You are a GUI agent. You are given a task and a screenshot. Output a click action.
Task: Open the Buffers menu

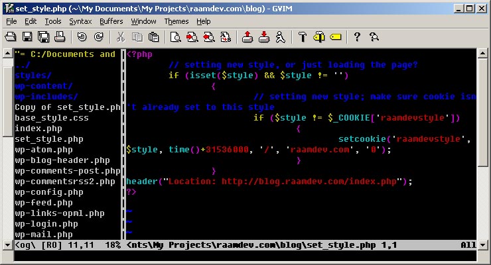click(x=111, y=21)
